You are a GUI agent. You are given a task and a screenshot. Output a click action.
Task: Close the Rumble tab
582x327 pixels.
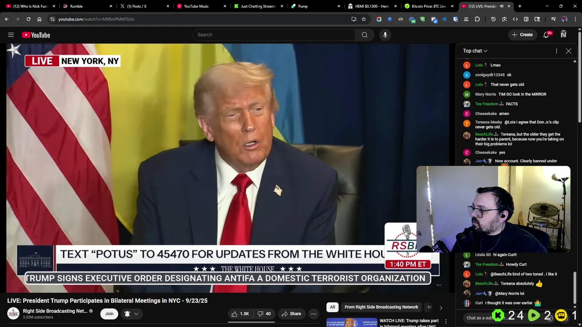(x=110, y=6)
